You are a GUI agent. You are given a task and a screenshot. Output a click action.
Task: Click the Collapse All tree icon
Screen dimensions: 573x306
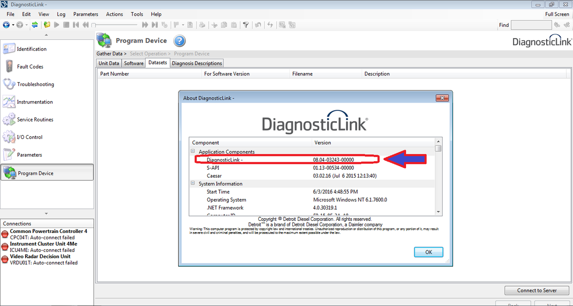pyautogui.click(x=292, y=25)
